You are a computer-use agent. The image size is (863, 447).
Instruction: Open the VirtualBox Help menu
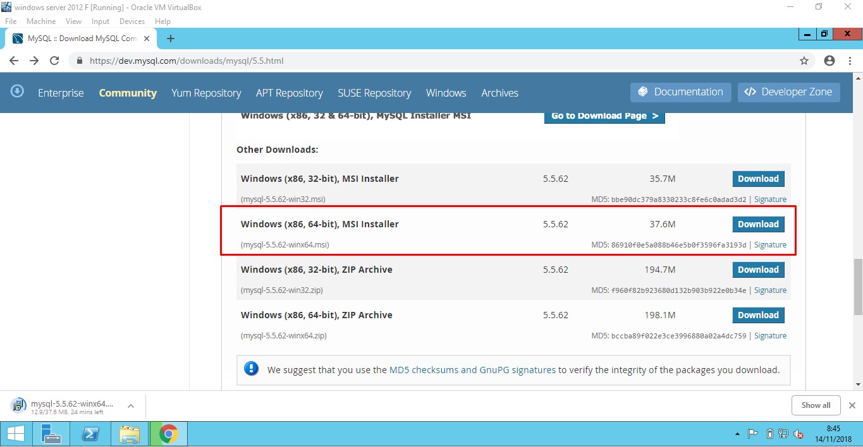pyautogui.click(x=163, y=21)
